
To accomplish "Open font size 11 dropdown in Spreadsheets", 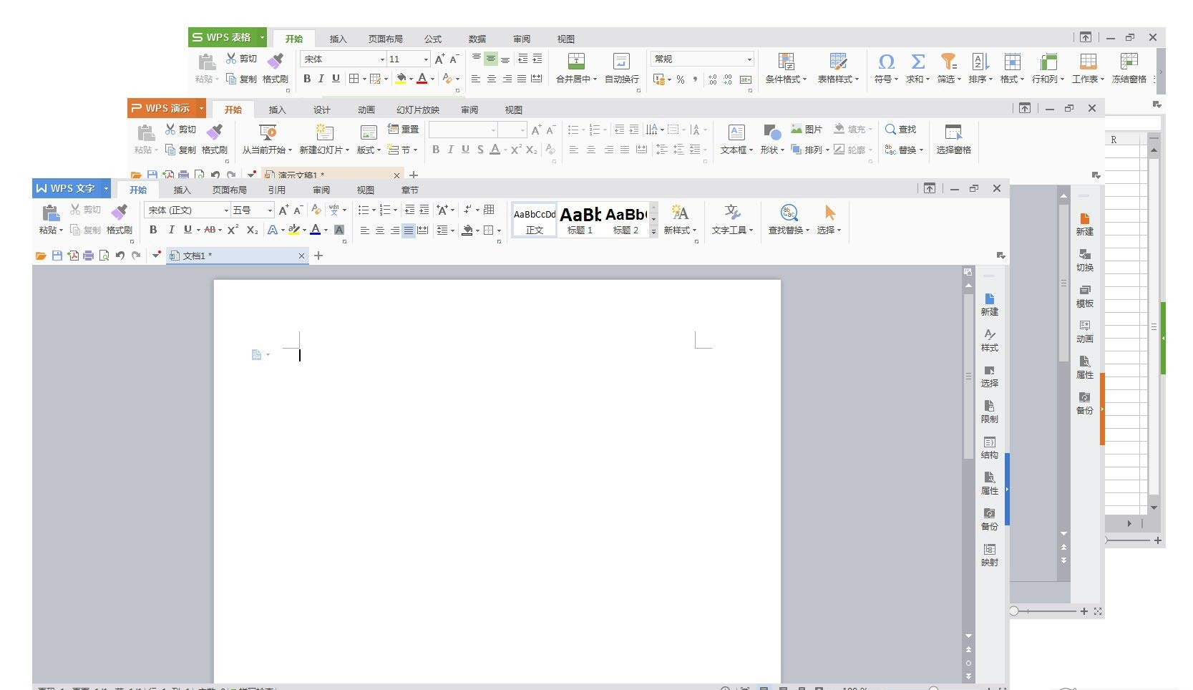I will pos(426,59).
